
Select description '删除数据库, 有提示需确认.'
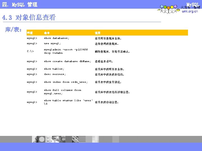tap(112, 52)
